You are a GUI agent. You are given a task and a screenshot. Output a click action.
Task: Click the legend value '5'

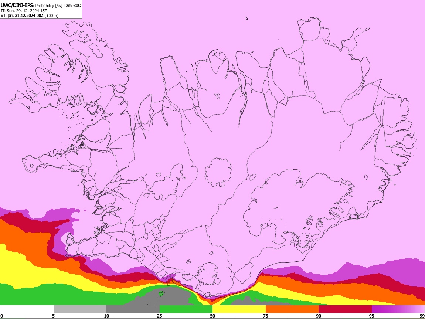click(53, 316)
